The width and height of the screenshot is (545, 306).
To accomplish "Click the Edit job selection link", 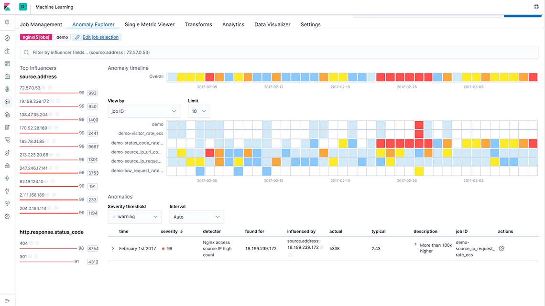I will [100, 37].
